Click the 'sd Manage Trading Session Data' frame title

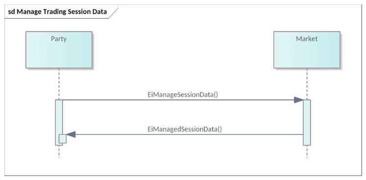tap(57, 12)
